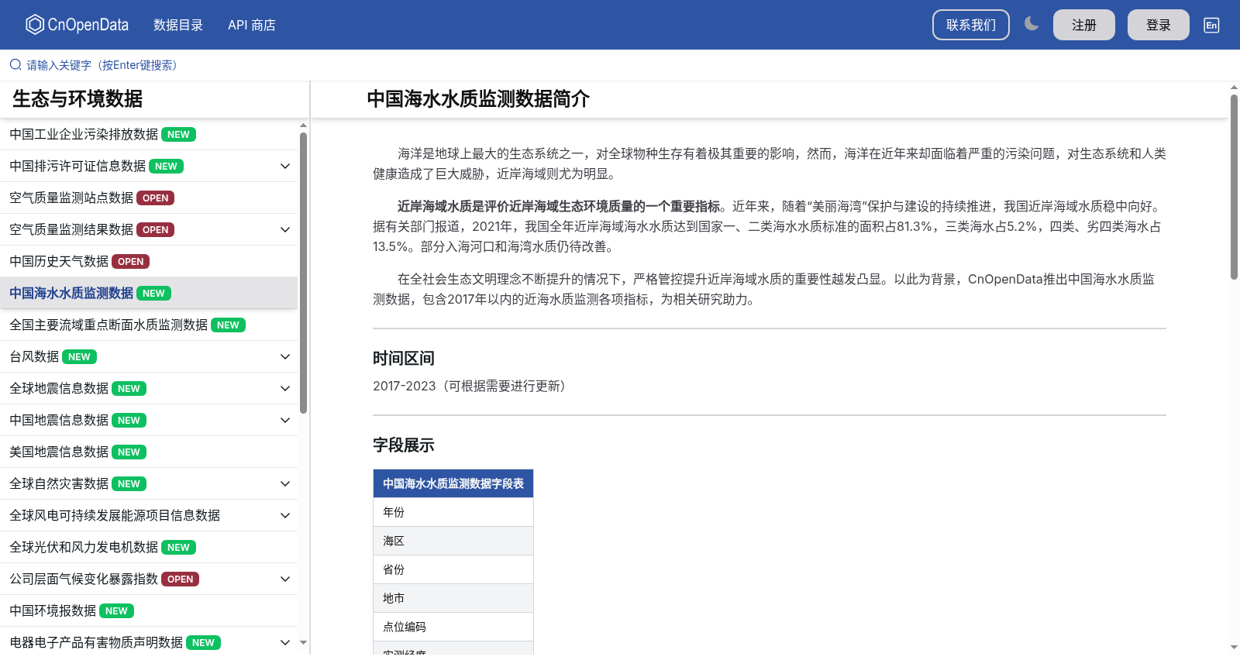Expand 电器电子产品有害物质声明数据 chevron
The image size is (1240, 667).
coord(285,642)
